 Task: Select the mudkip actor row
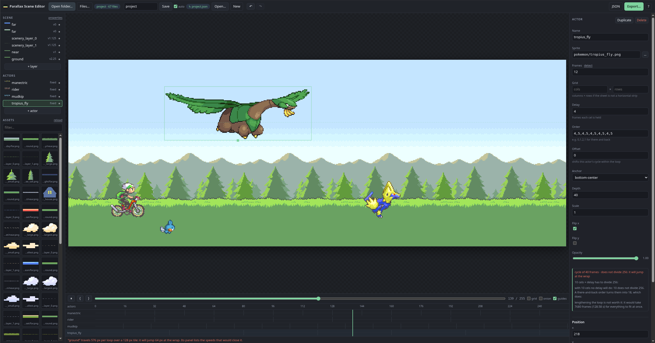tap(32, 96)
